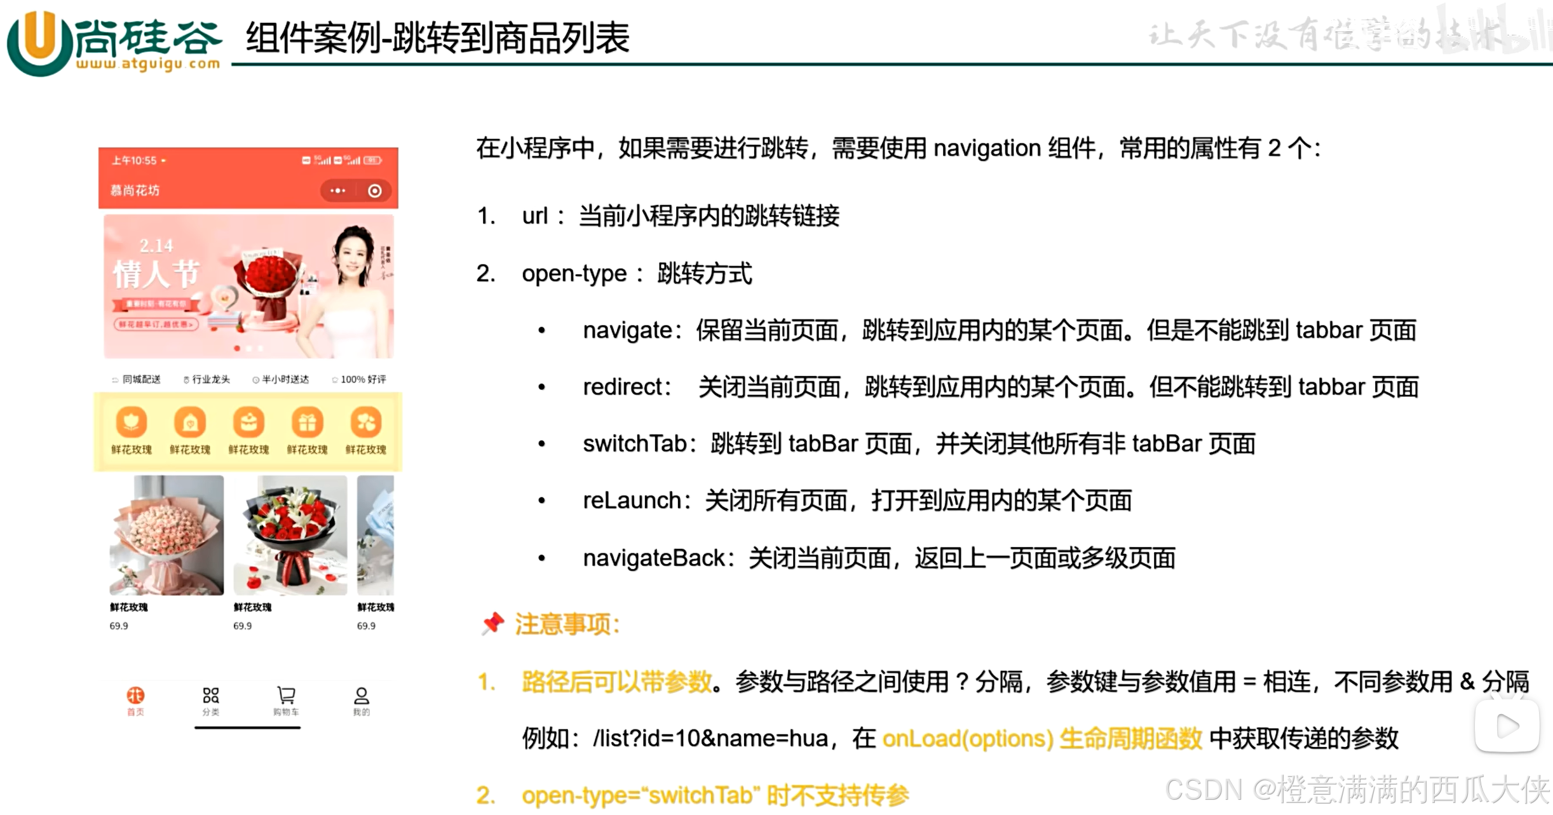Open the 购物车 cart tab

286,701
